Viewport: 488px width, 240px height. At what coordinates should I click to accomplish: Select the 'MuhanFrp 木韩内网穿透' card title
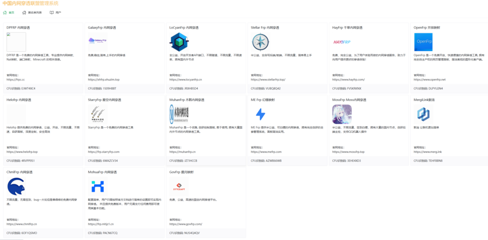pos(187,100)
